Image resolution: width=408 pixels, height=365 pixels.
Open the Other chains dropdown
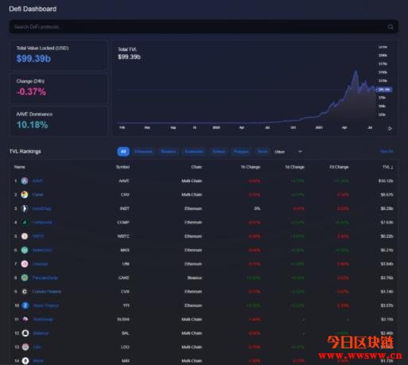pyautogui.click(x=289, y=152)
